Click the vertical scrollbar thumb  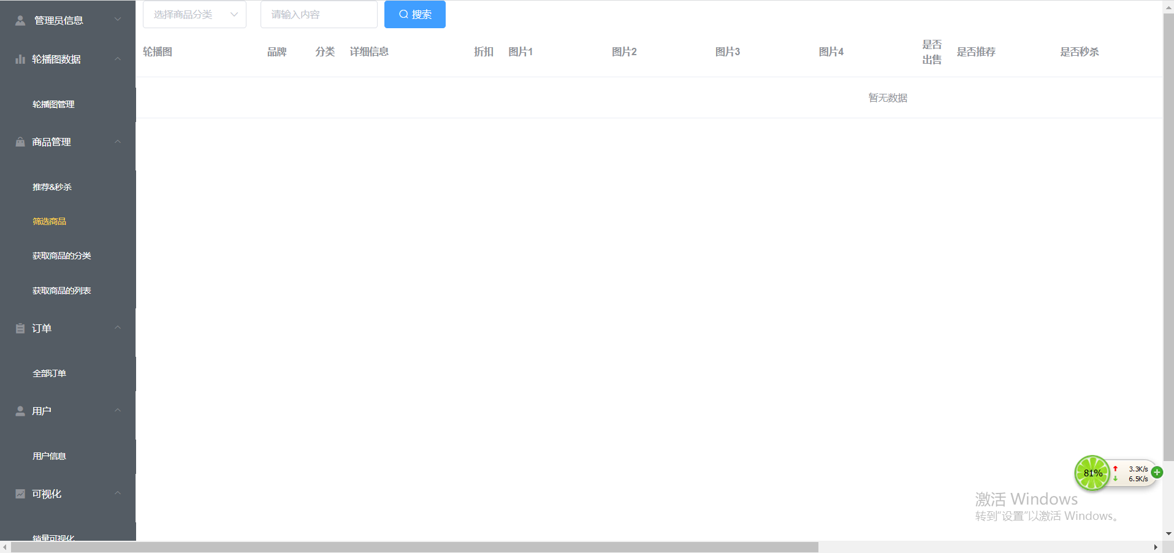point(1168,237)
